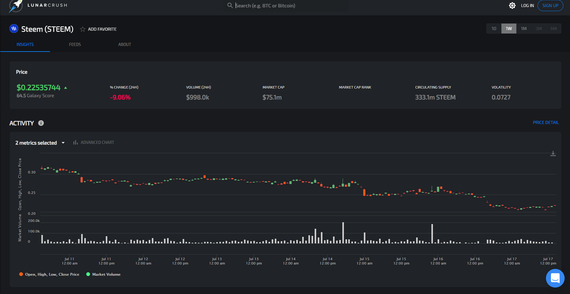The image size is (570, 294).
Task: Click the Steem coin logo icon
Action: 14,29
